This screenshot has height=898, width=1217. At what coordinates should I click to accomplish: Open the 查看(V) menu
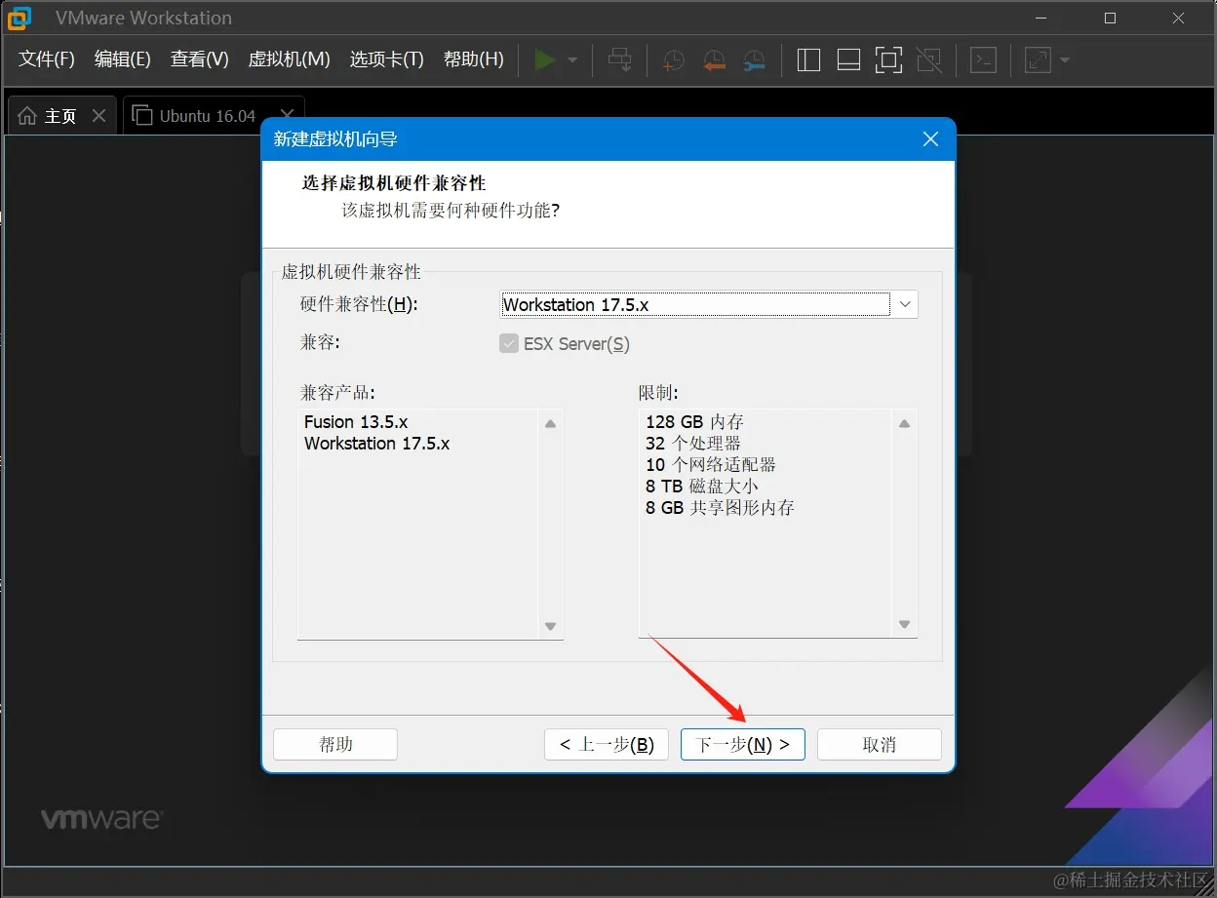(199, 59)
